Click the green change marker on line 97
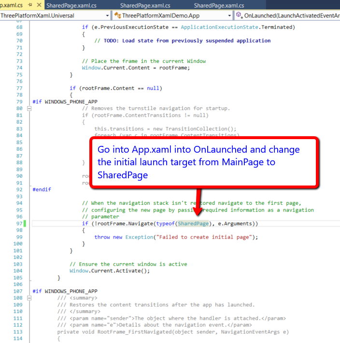The height and width of the screenshot is (343, 340). click(25, 224)
